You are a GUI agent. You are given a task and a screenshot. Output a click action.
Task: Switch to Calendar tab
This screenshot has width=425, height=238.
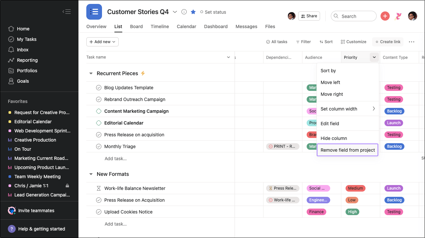(x=186, y=26)
